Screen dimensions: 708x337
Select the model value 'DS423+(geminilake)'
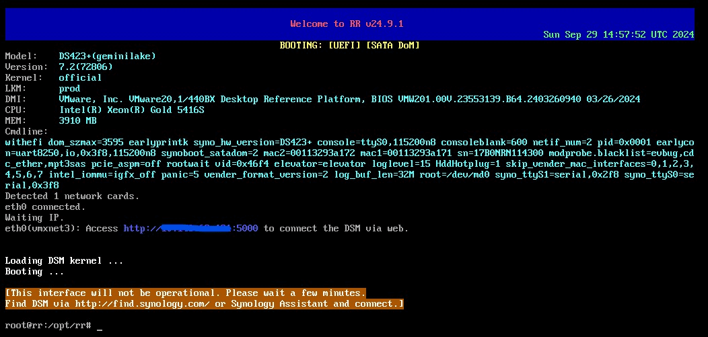(107, 56)
